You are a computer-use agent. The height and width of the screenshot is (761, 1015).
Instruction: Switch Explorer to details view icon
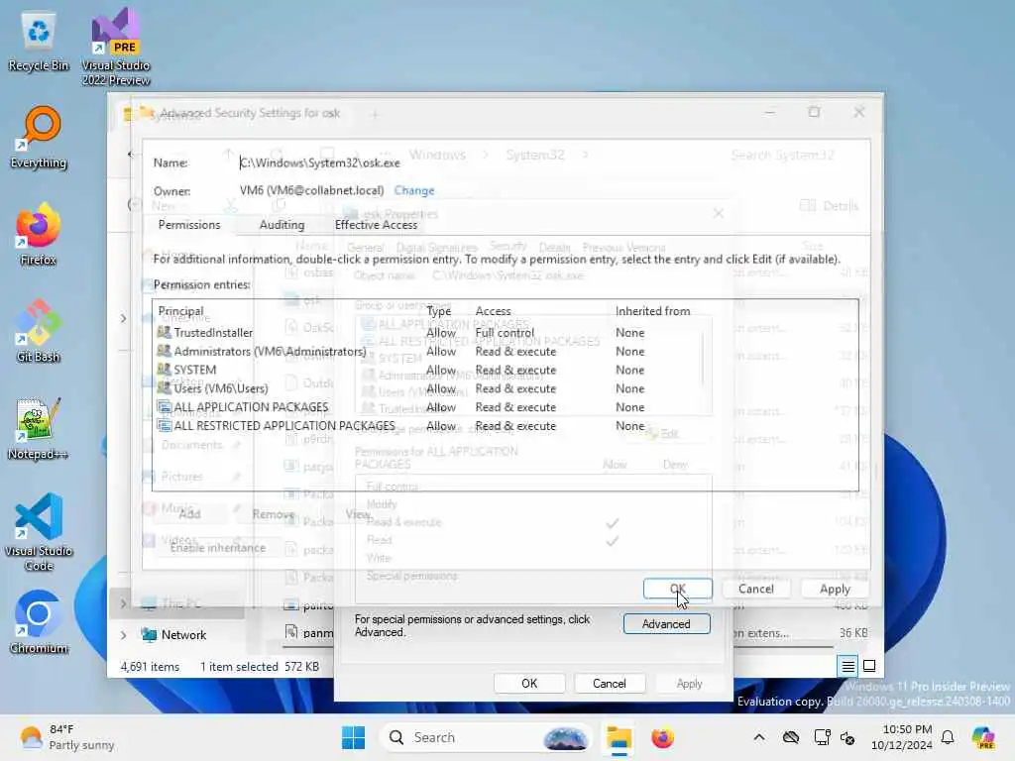[x=848, y=666]
